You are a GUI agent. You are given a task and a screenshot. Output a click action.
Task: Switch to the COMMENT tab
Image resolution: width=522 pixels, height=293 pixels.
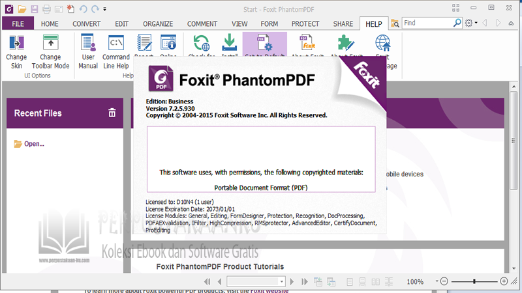click(202, 24)
